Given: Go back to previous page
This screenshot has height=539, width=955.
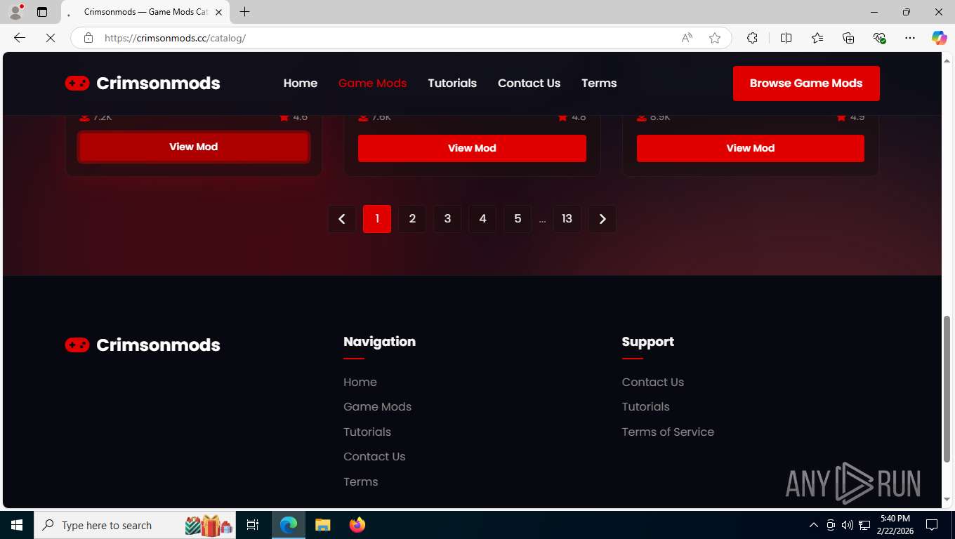Looking at the screenshot, I should [20, 38].
